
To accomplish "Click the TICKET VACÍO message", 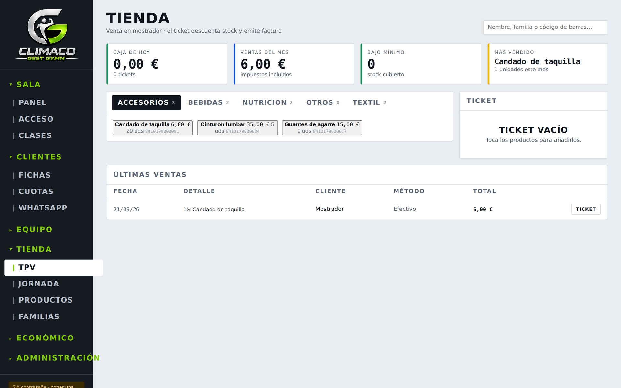I will pos(533,130).
